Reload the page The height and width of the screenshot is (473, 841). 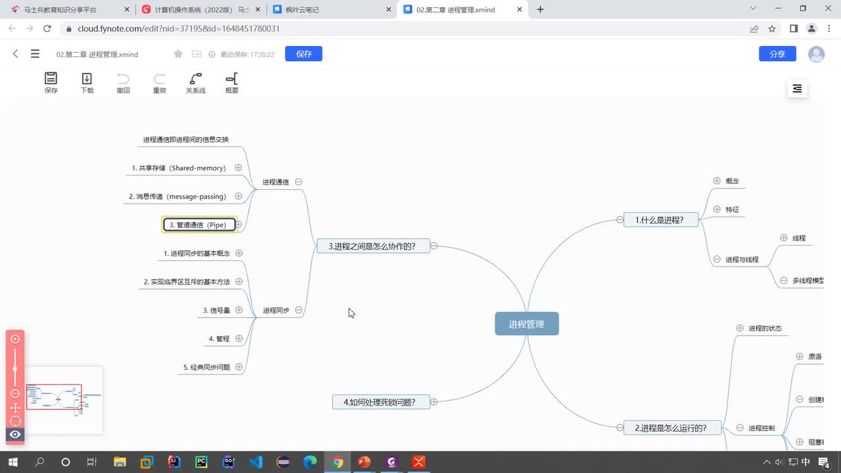click(x=47, y=29)
